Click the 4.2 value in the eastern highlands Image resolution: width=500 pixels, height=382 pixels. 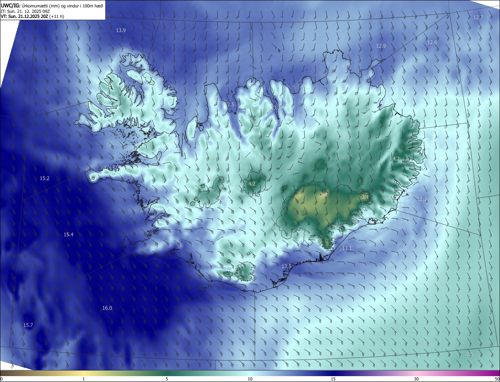pos(396,159)
